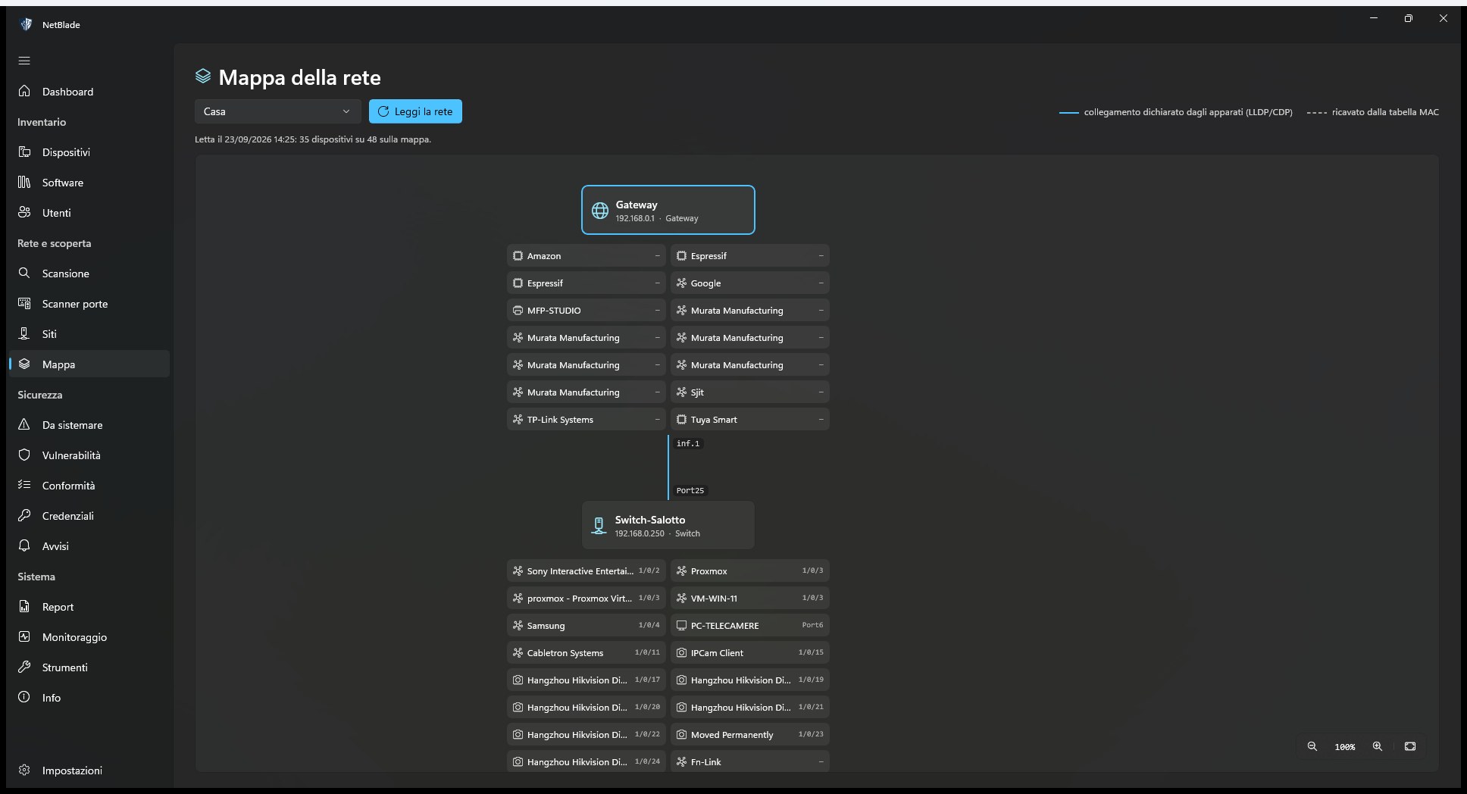Open Dashboard home icon
This screenshot has width=1467, height=794.
coord(24,91)
